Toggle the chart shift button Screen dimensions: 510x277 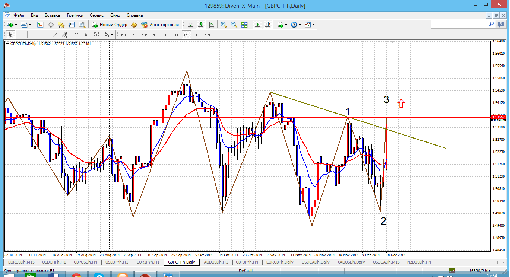267,25
